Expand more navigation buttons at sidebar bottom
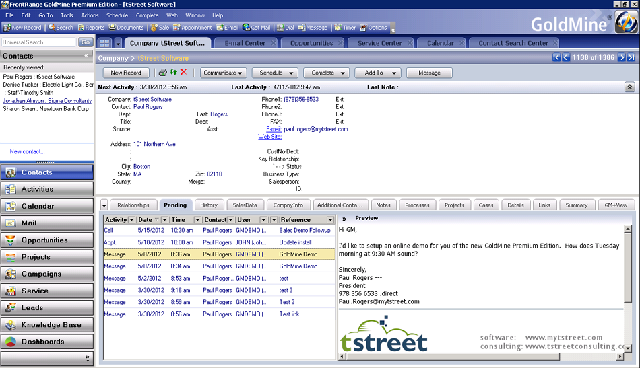 [88, 358]
